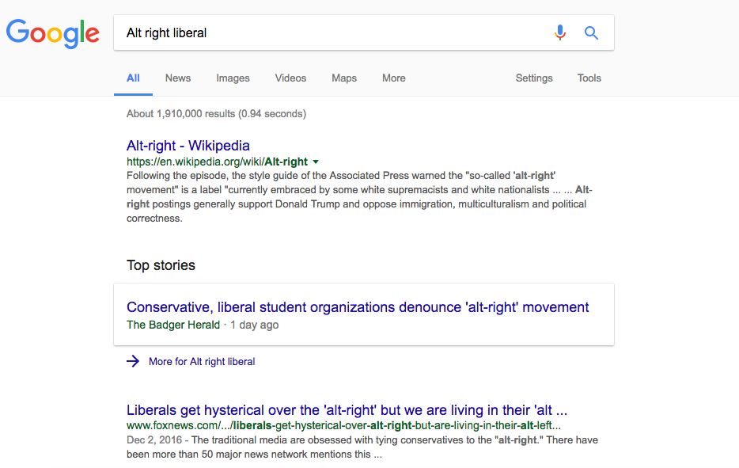Switch to the Videos tab
This screenshot has height=468, width=739.
coord(290,78)
